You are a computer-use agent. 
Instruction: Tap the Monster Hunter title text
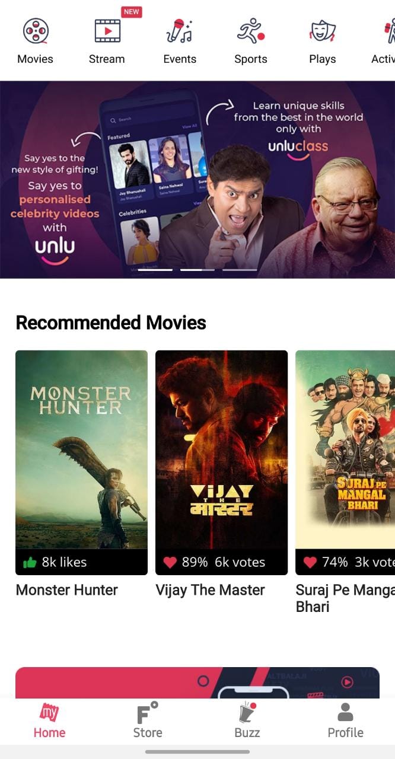66,590
